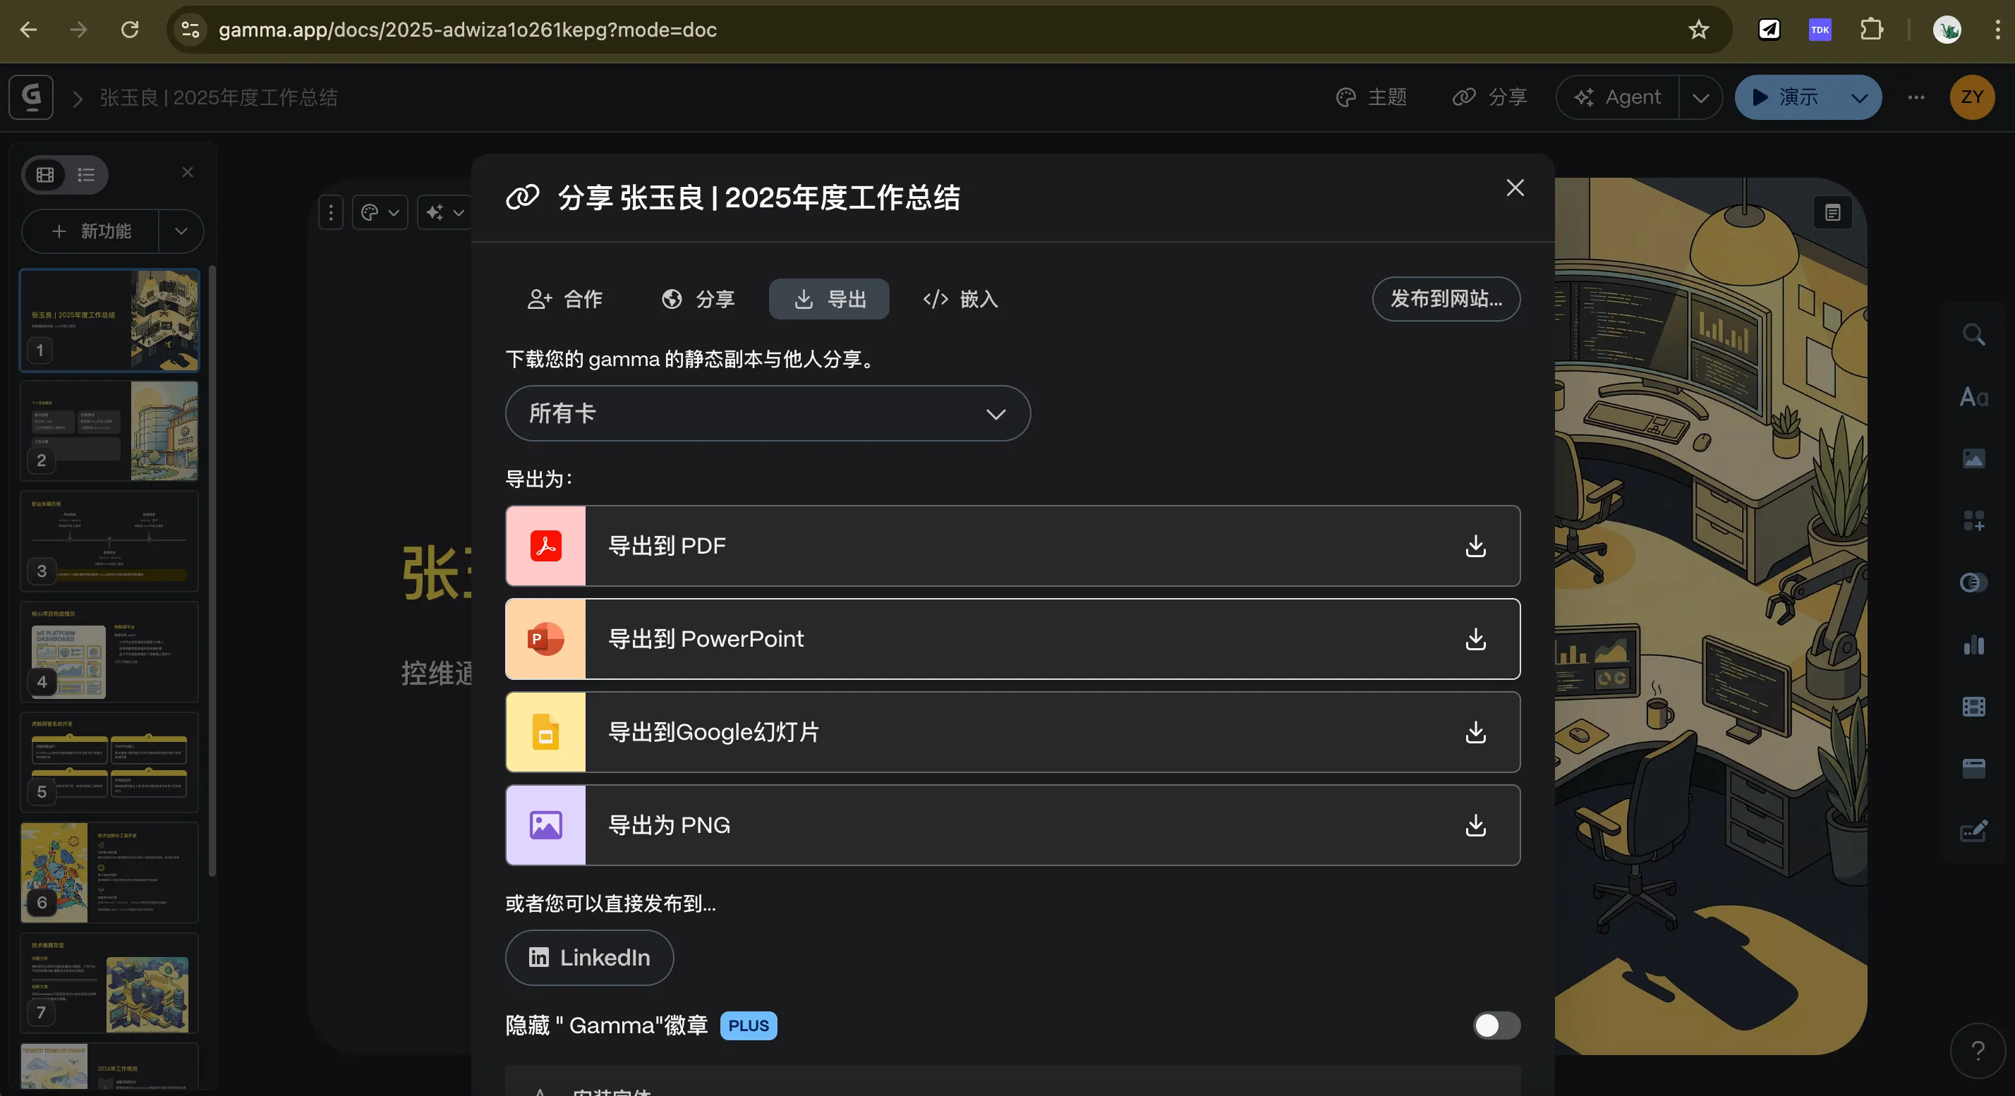Open the card style palette dropdown
The height and width of the screenshot is (1096, 2015).
(x=380, y=212)
